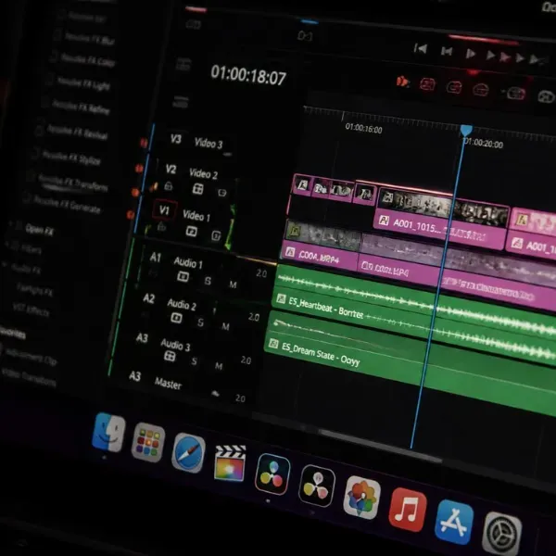Select the second red edit-tool icon
This screenshot has width=556, height=556.
pos(427,84)
